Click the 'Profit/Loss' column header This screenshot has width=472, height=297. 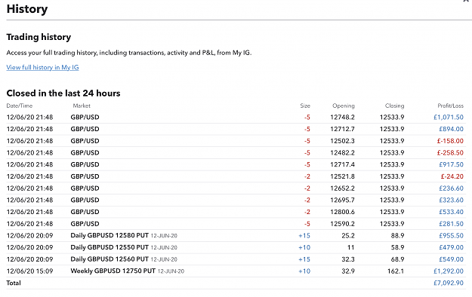(x=450, y=106)
